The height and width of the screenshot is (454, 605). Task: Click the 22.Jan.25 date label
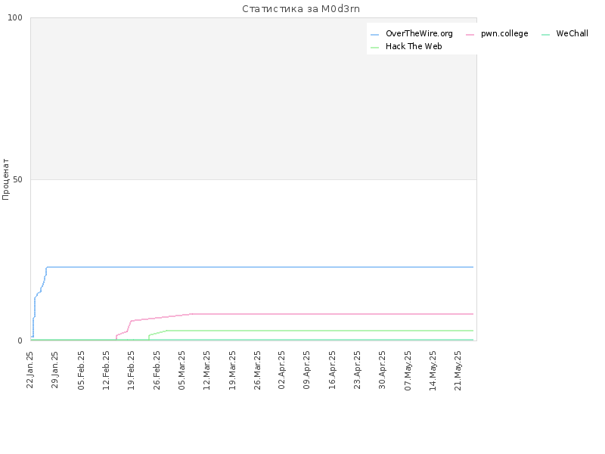[30, 370]
